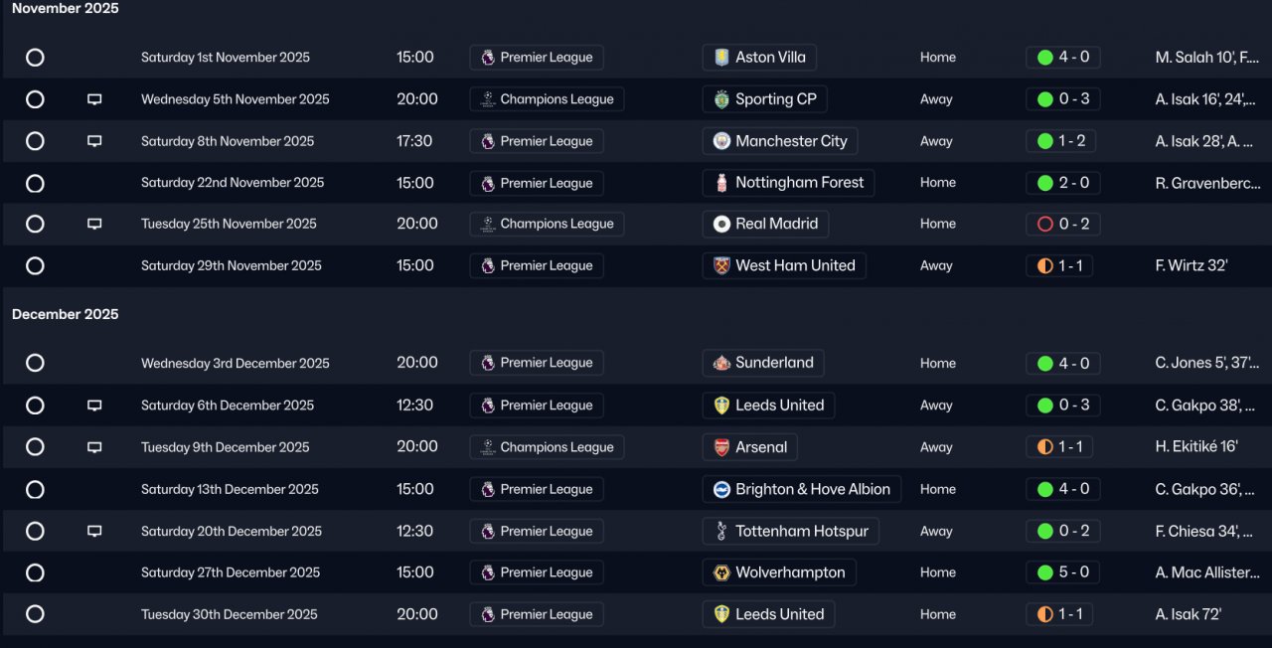This screenshot has height=648, width=1272.
Task: Click the 1 - 1 result against West Ham United
Action: click(x=1059, y=266)
